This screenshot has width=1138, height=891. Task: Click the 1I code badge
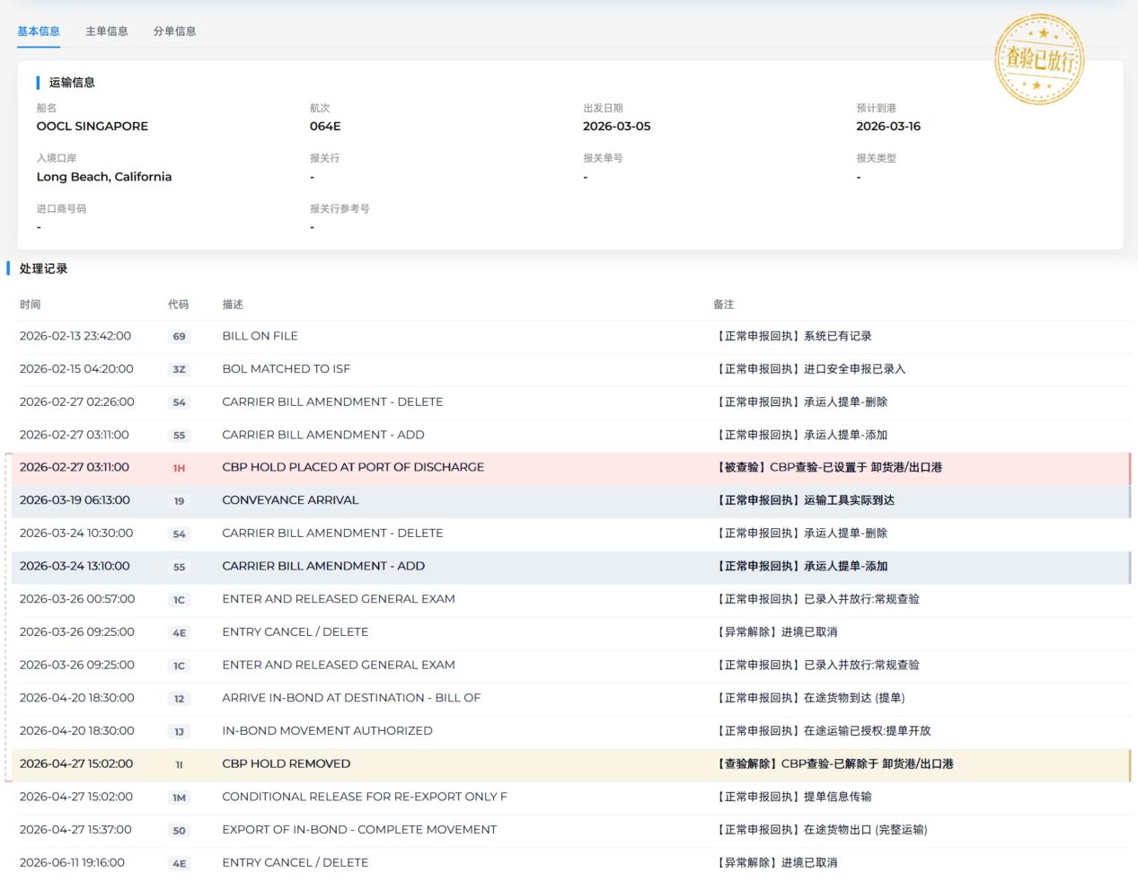pyautogui.click(x=179, y=764)
